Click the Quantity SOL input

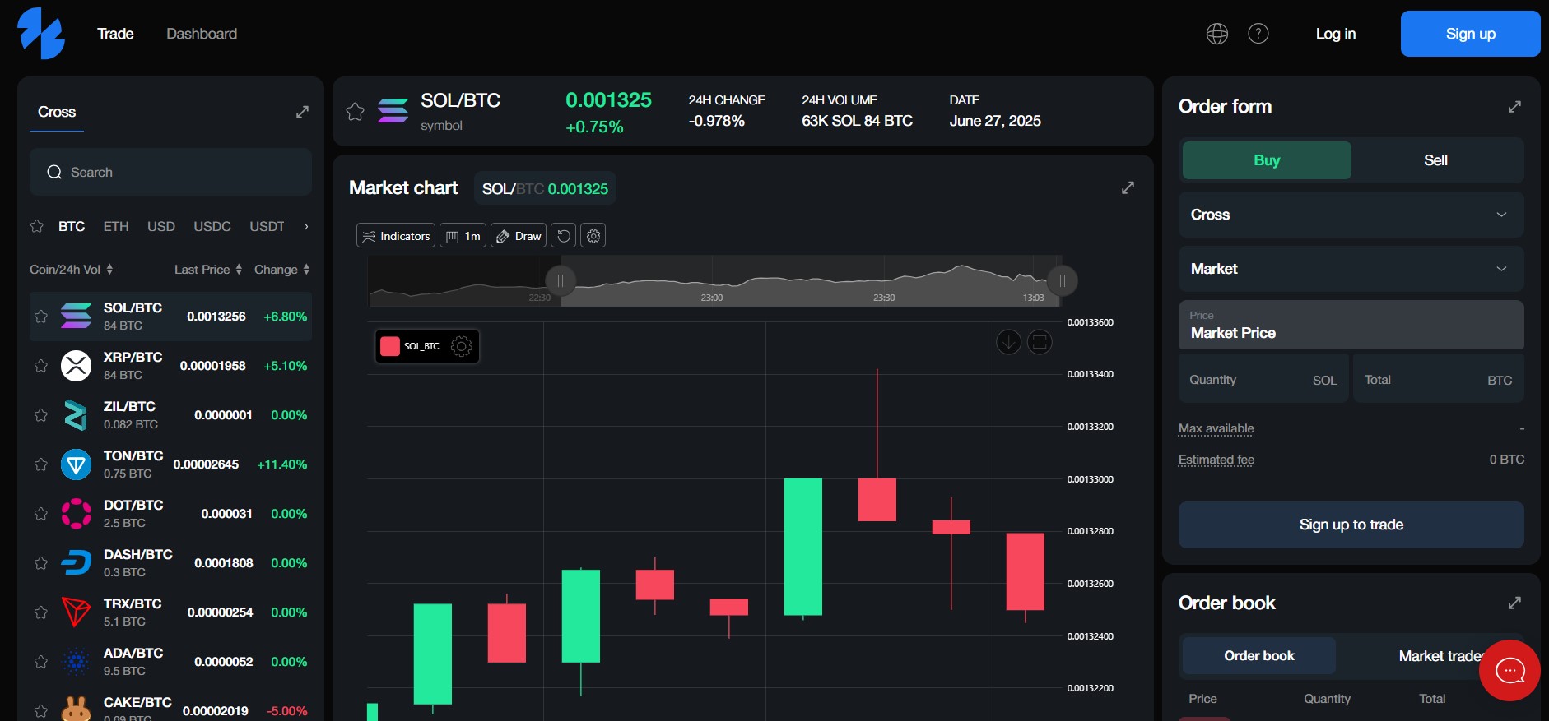[x=1263, y=380]
